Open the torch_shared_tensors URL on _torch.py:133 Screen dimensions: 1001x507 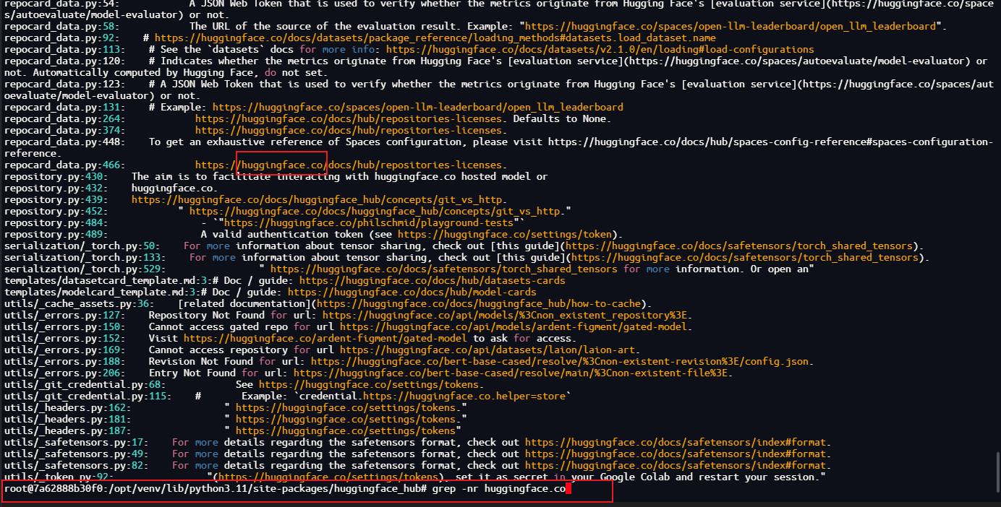pyautogui.click(x=745, y=257)
